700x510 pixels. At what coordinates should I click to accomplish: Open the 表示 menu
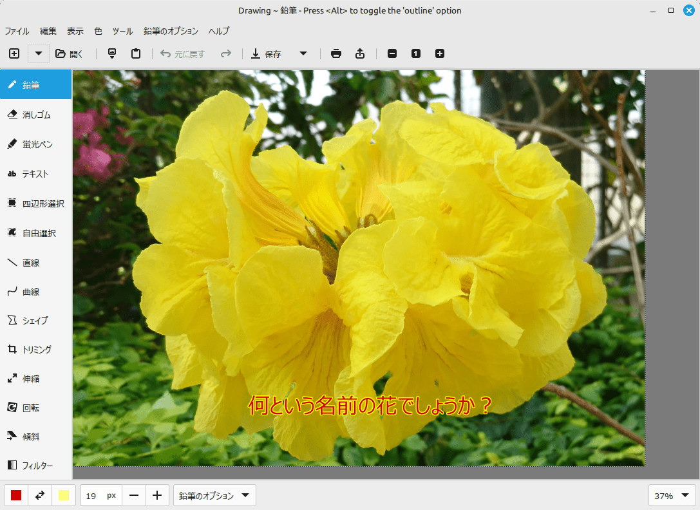[x=75, y=31]
